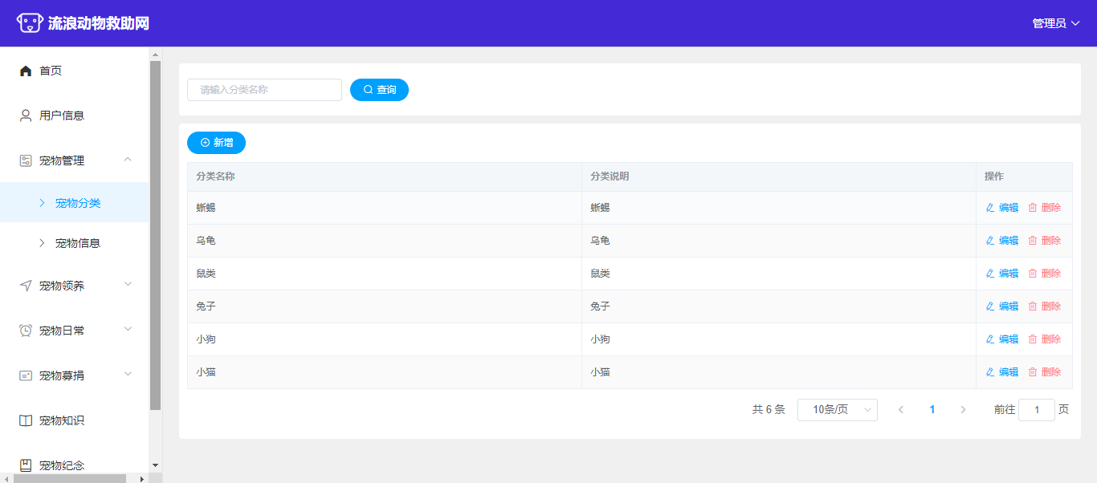Open the 管理员 account dropdown
The width and height of the screenshot is (1097, 483).
coord(1055,23)
